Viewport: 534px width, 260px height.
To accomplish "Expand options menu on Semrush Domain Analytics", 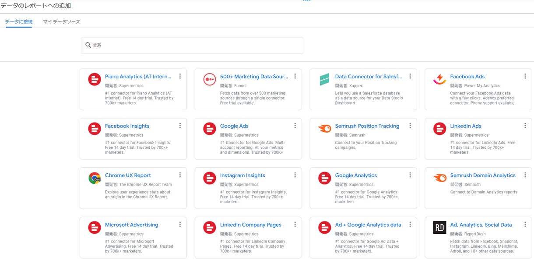I will tap(525, 175).
